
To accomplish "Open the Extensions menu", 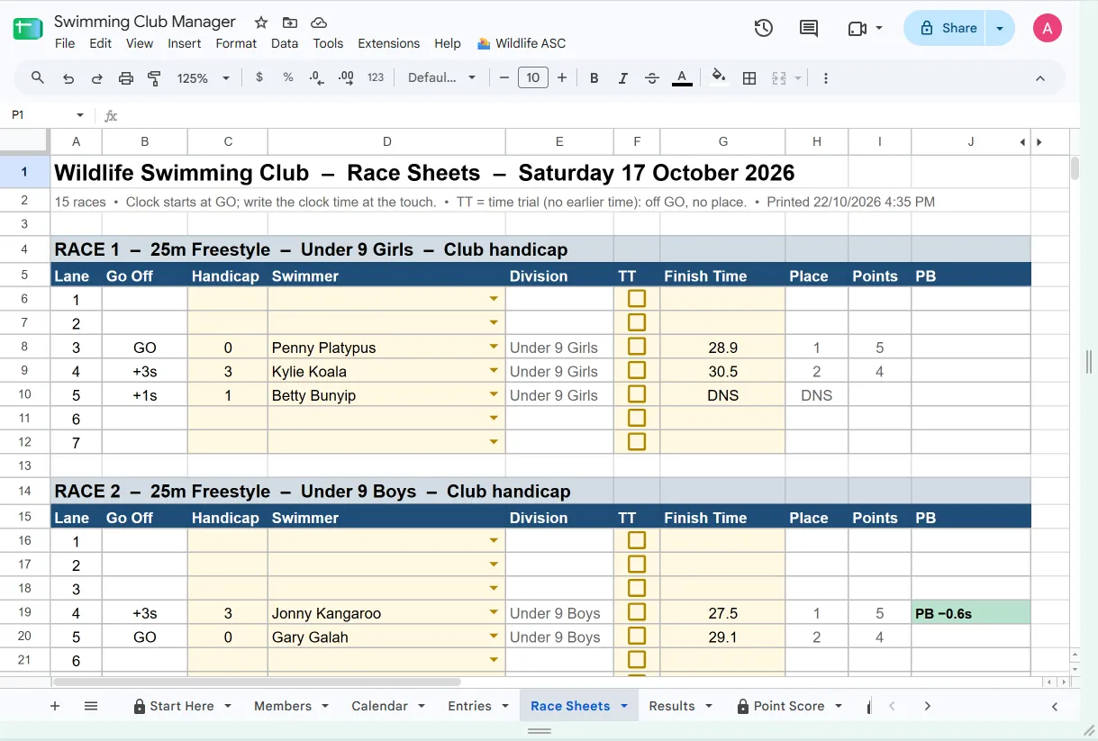I will pyautogui.click(x=388, y=43).
